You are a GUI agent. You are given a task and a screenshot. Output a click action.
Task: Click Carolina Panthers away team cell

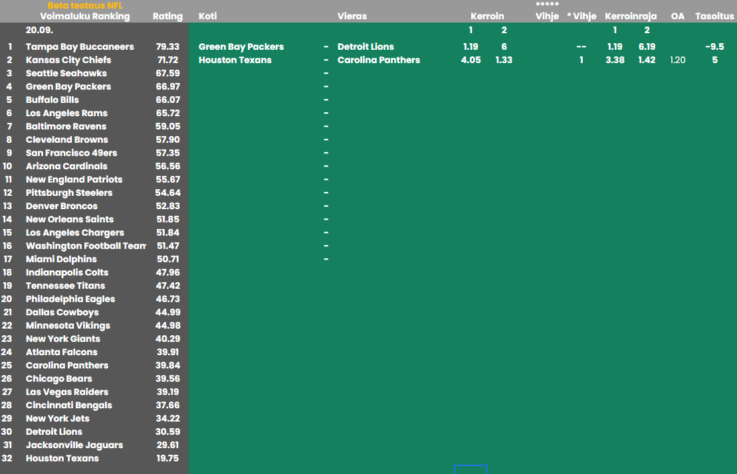379,60
